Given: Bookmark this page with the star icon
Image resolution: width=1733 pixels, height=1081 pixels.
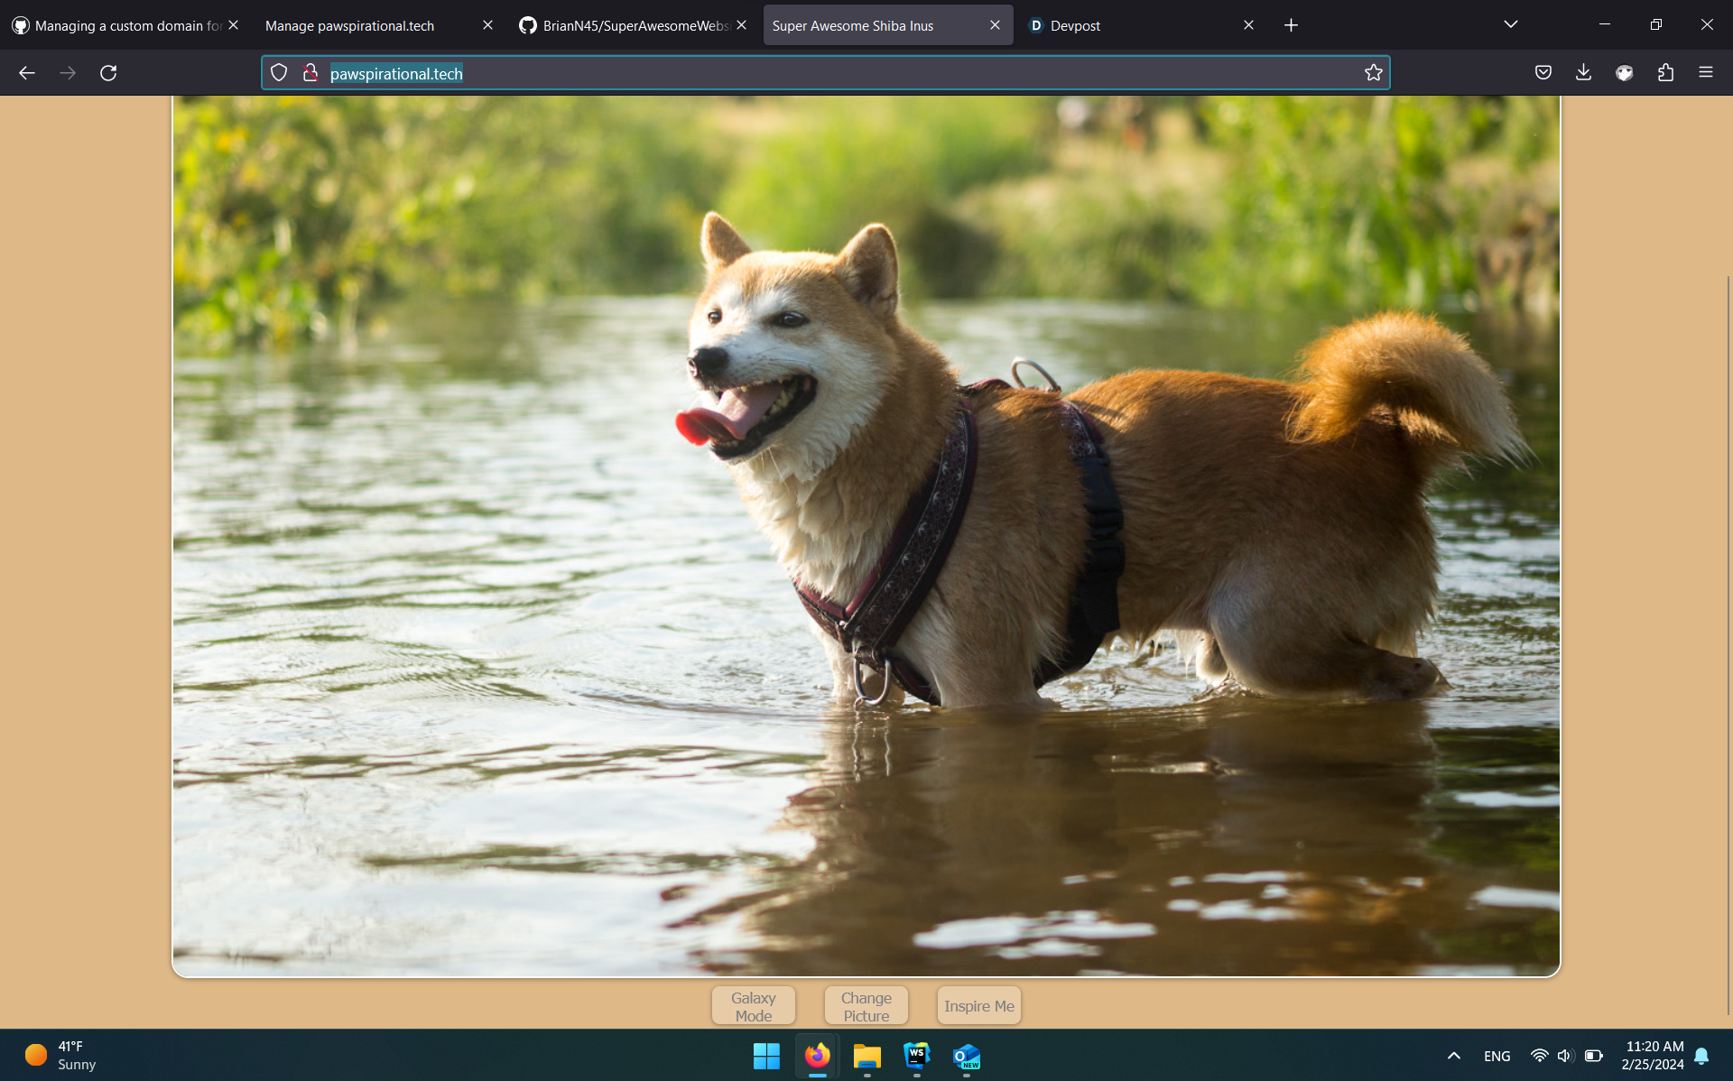Looking at the screenshot, I should (1373, 73).
